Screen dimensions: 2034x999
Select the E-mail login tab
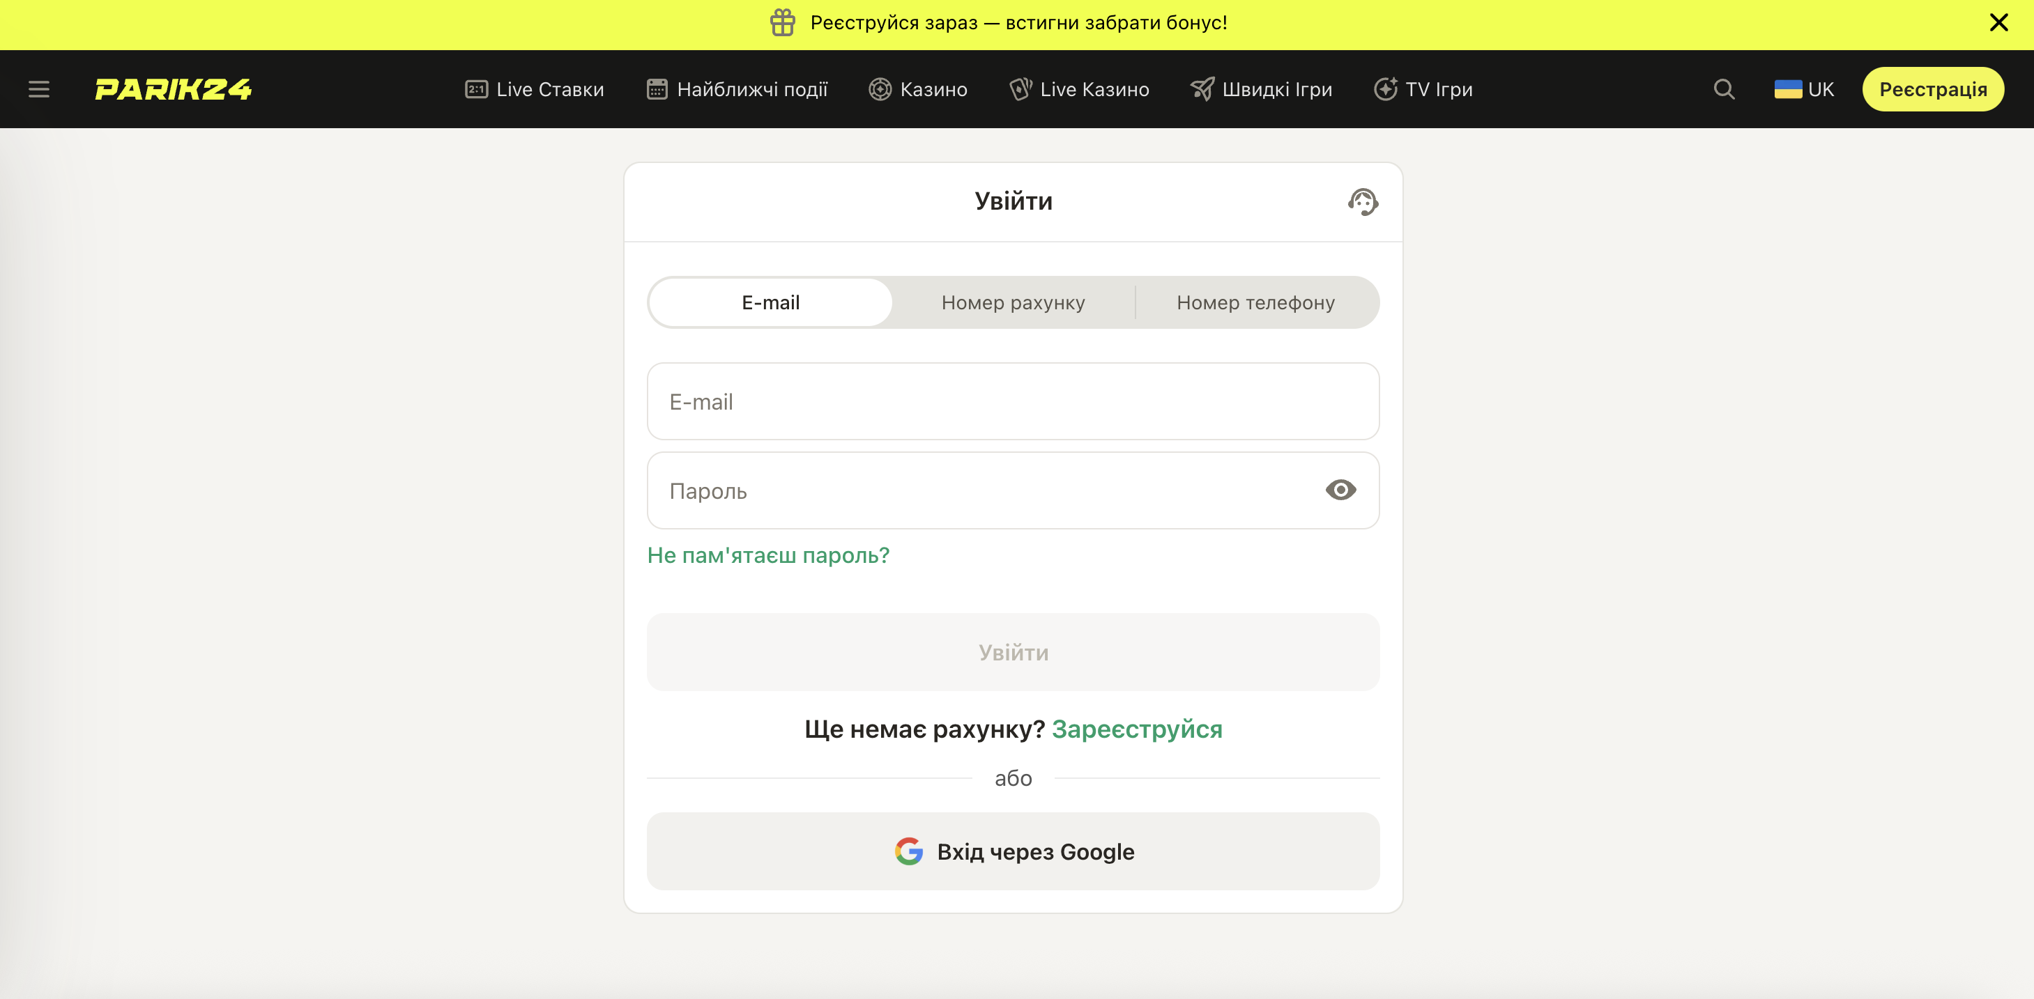771,302
